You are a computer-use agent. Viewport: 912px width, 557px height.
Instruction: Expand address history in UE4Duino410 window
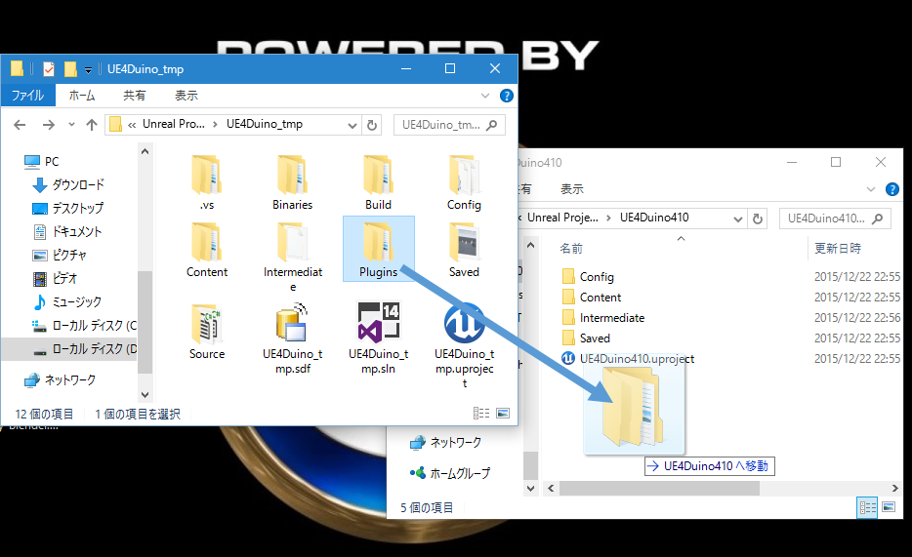pyautogui.click(x=737, y=219)
